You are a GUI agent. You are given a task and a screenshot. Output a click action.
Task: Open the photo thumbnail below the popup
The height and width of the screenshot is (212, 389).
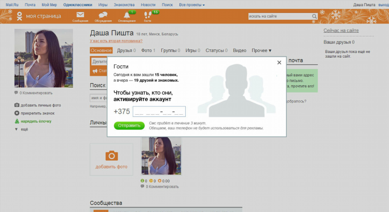[x=161, y=156]
